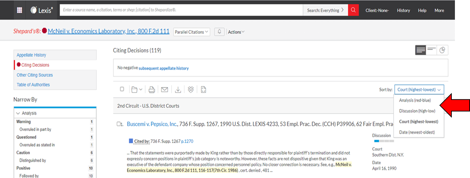Open the Help menu

422,11
